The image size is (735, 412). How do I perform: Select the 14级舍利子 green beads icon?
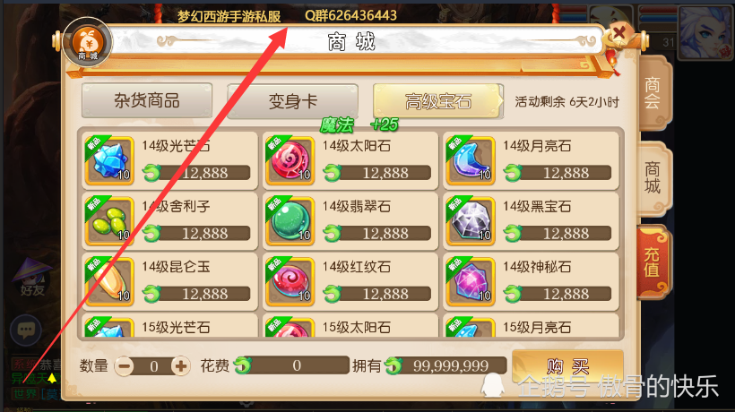pos(109,221)
